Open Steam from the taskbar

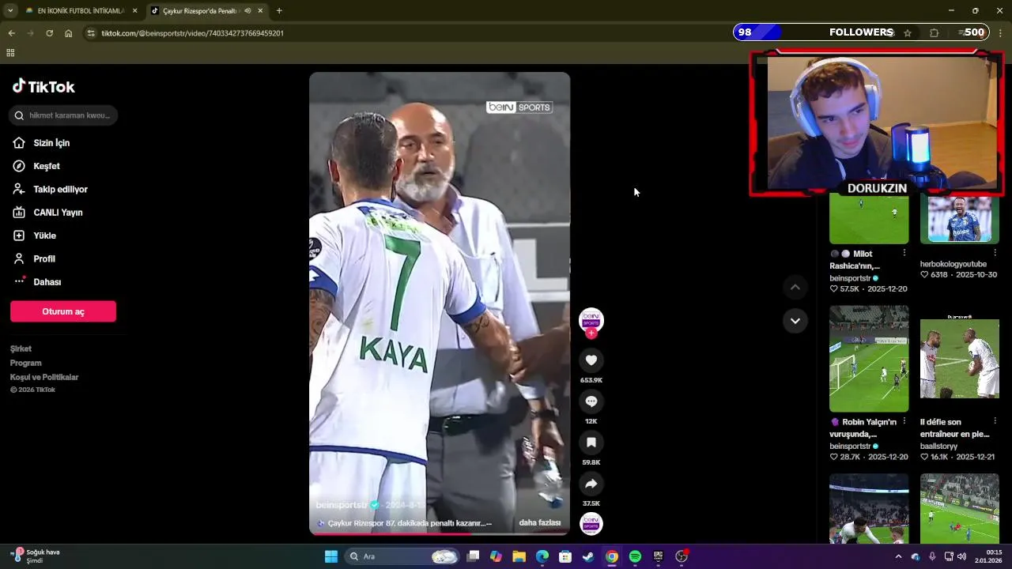pos(588,556)
